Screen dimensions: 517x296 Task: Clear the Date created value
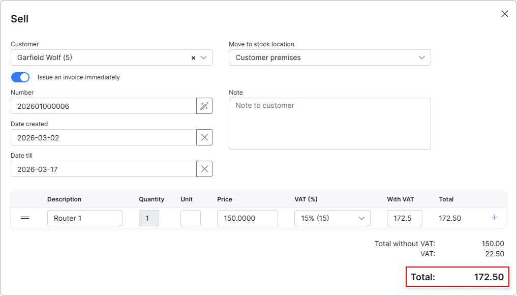(204, 138)
